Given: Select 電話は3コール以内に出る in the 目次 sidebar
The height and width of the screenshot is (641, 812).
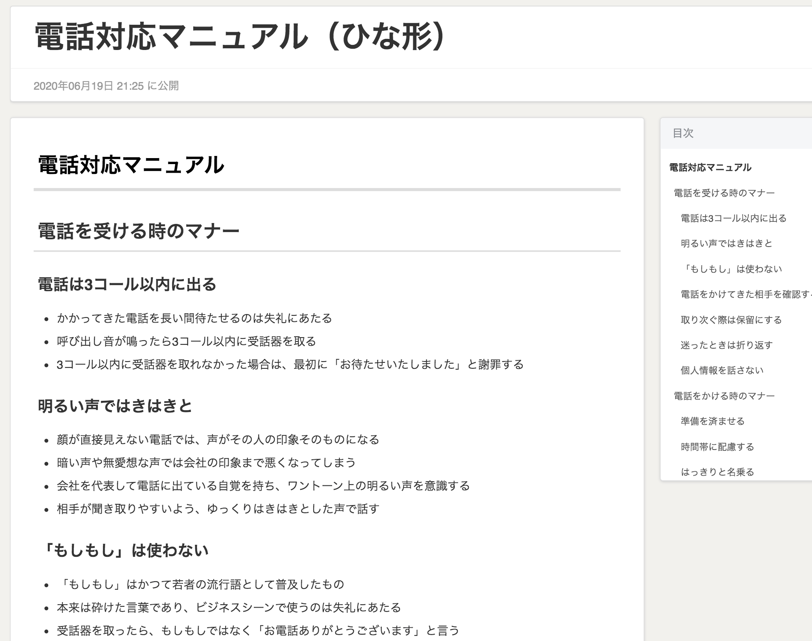Looking at the screenshot, I should (733, 218).
